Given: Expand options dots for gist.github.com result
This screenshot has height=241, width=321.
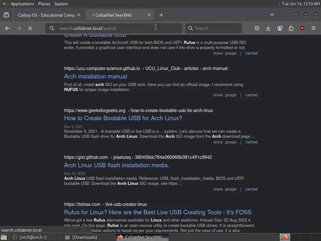Looking at the screenshot, I should tap(241, 190).
